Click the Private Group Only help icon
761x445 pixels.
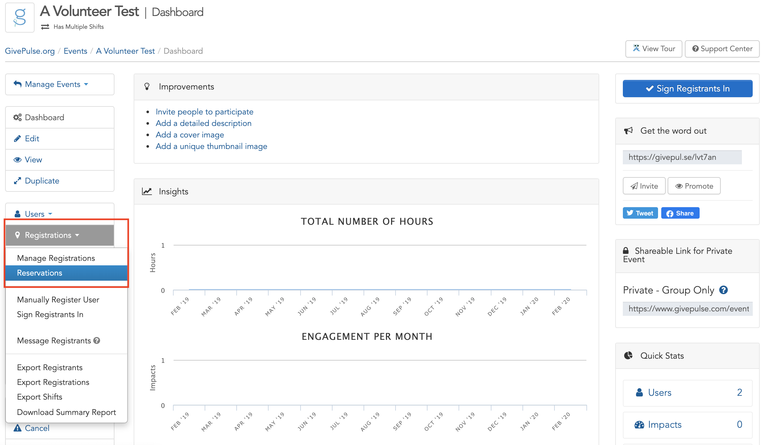pos(724,290)
